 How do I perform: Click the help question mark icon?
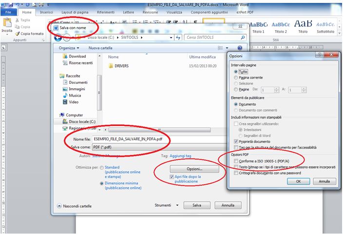tap(240, 48)
